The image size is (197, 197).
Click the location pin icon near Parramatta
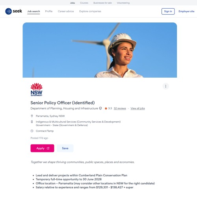tap(32, 116)
